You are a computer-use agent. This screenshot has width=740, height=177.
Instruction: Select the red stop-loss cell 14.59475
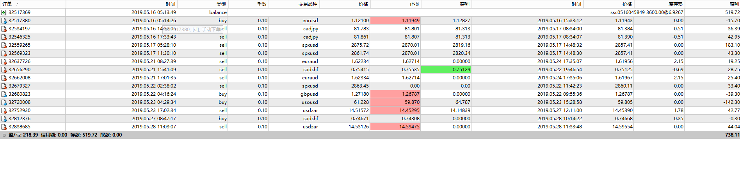click(x=395, y=127)
